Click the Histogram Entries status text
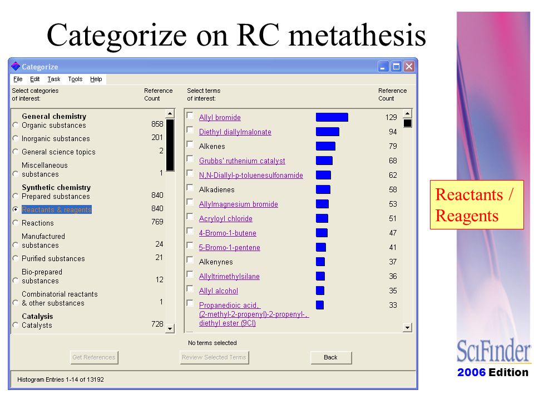 pyautogui.click(x=61, y=379)
